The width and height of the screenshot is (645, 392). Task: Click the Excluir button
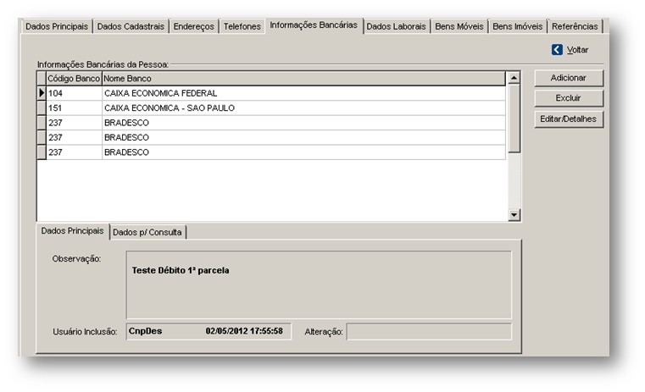point(569,98)
